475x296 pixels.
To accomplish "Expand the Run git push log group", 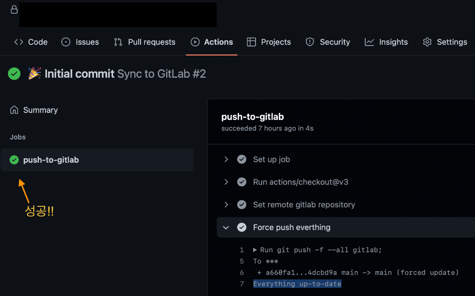I will click(255, 250).
